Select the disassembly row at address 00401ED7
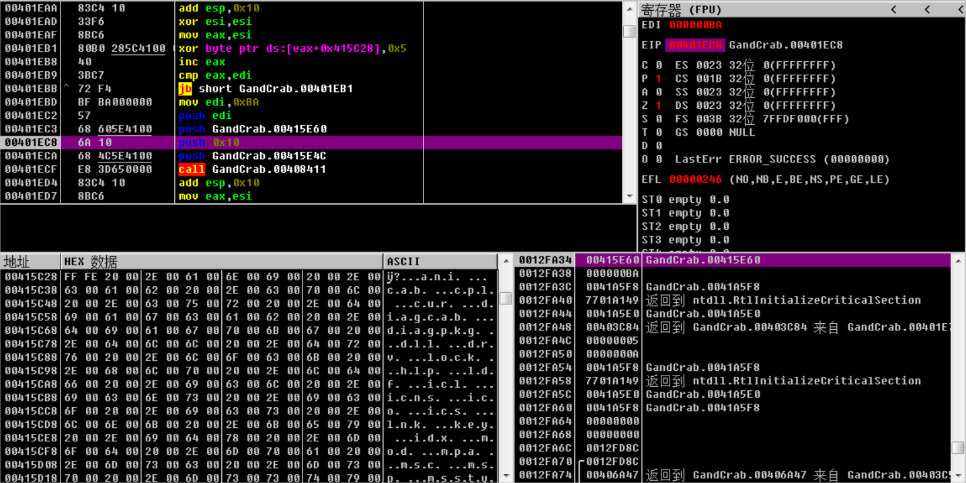Image resolution: width=966 pixels, height=483 pixels. [x=311, y=196]
